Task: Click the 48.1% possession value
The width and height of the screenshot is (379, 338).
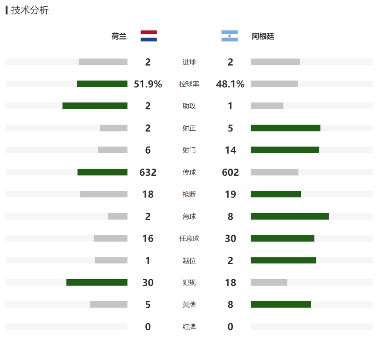Action: click(230, 84)
